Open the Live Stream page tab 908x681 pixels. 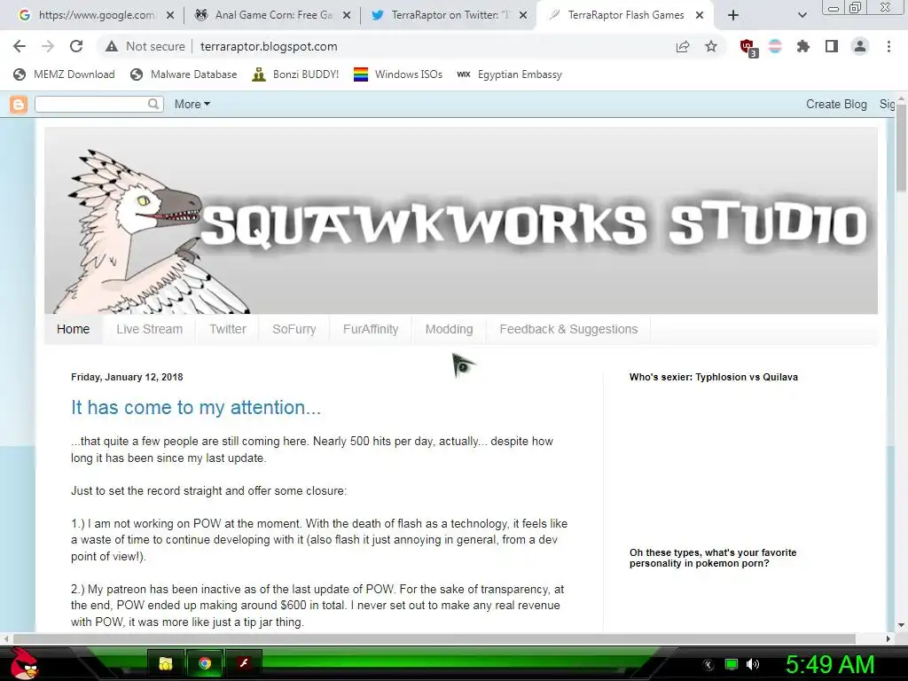coord(149,329)
